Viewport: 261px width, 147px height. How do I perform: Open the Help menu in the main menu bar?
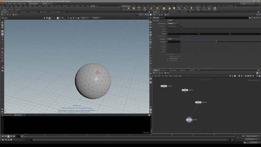coord(24,4)
